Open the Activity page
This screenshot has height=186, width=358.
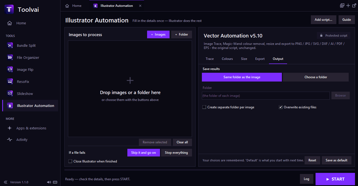[30, 139]
